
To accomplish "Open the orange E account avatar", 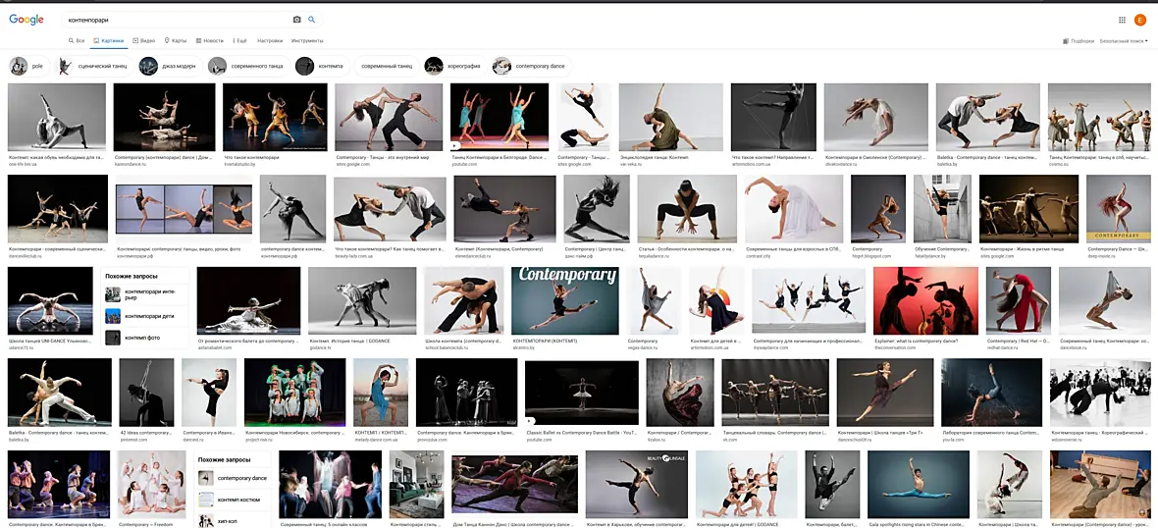I will click(x=1140, y=20).
